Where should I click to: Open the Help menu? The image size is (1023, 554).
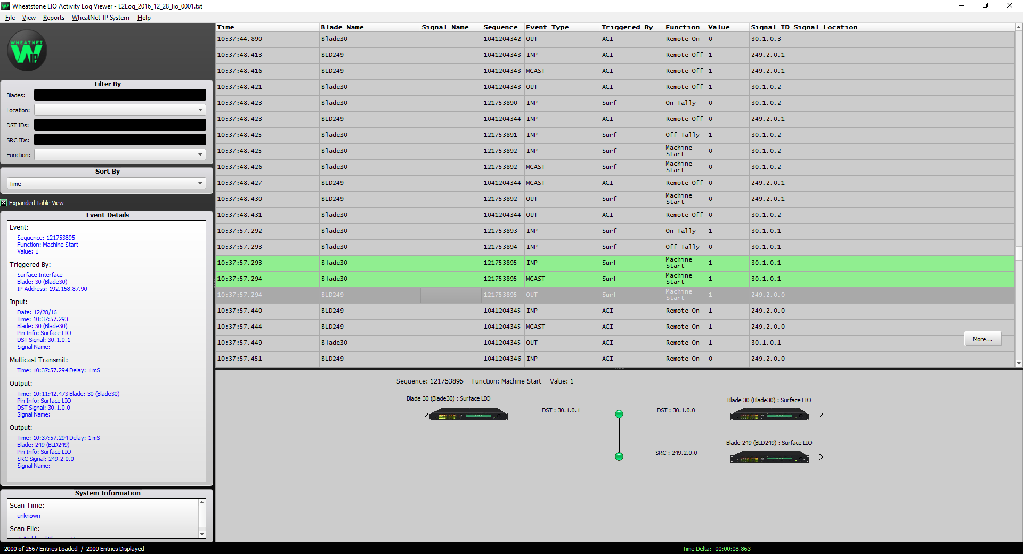tap(144, 18)
